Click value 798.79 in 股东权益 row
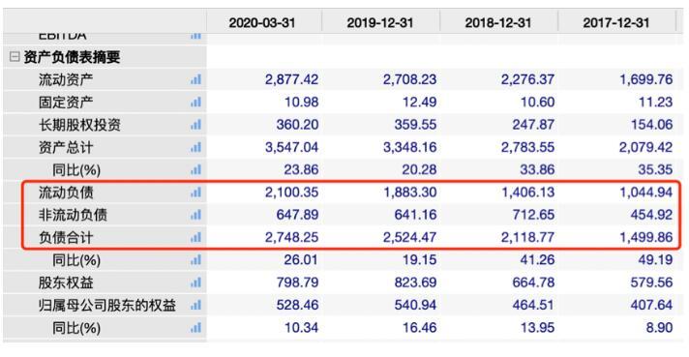689x357 pixels. click(297, 283)
